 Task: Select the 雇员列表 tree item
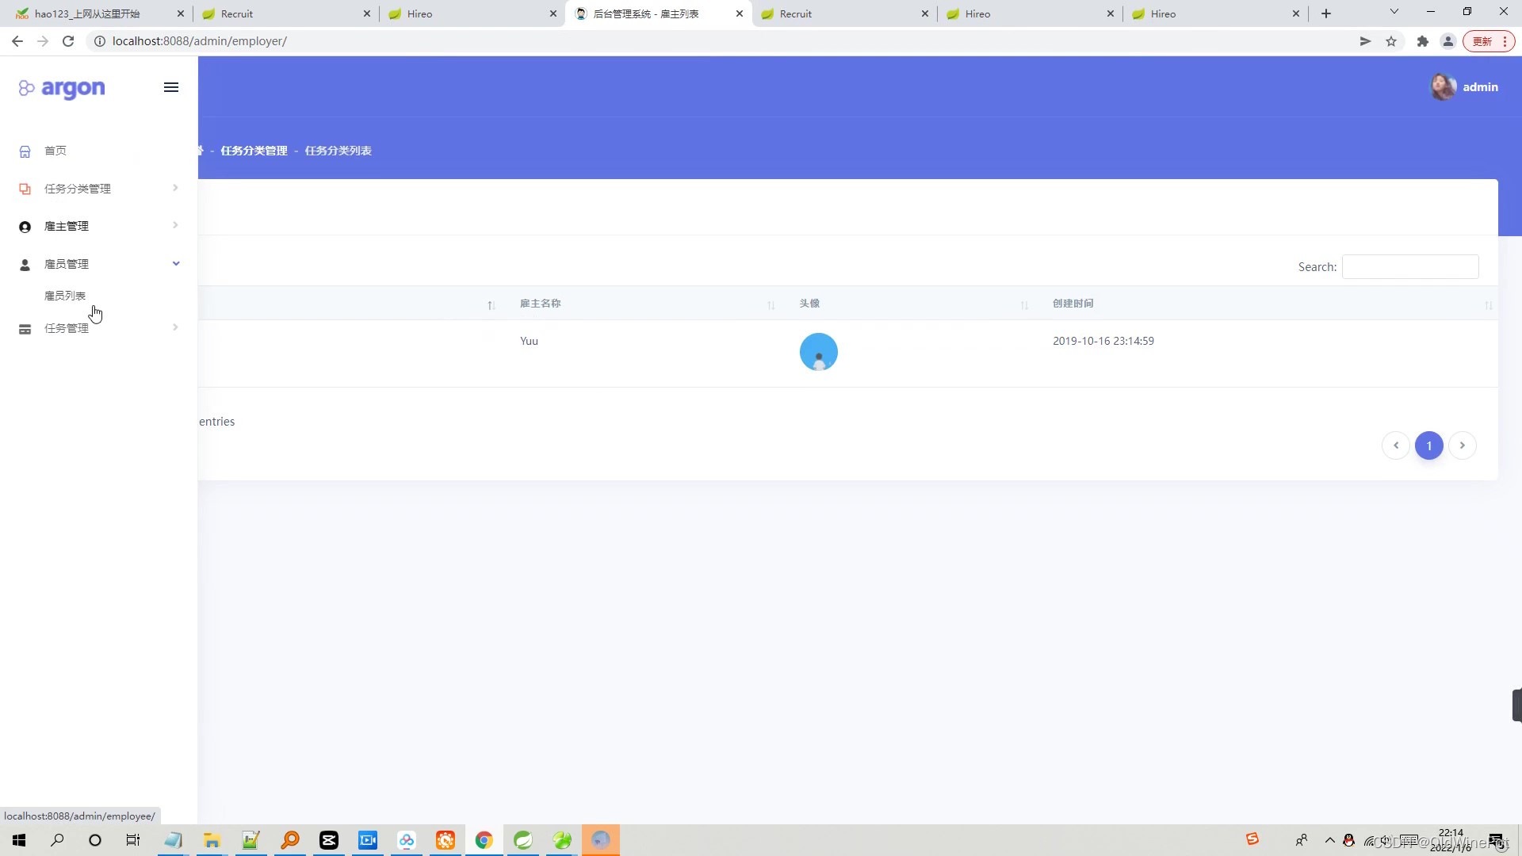tap(65, 296)
